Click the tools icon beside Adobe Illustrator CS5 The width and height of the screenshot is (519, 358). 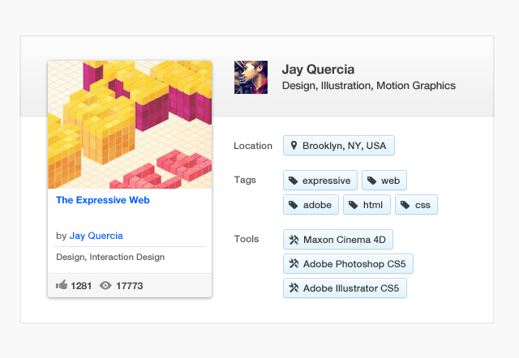pyautogui.click(x=294, y=288)
